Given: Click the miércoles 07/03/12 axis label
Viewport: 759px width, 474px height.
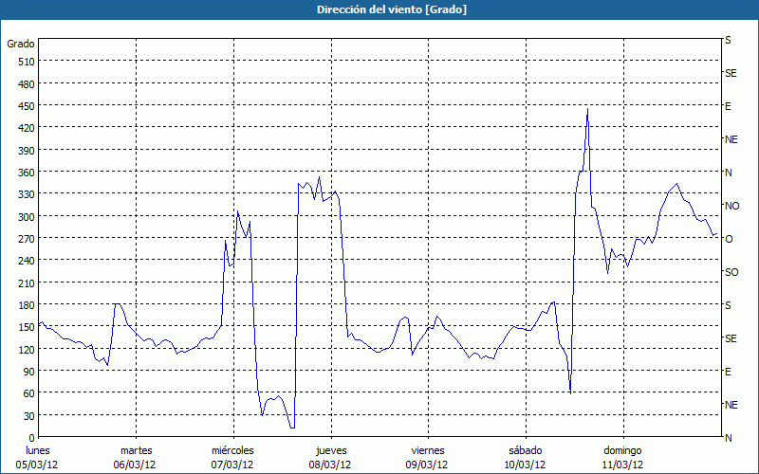Looking at the screenshot, I should point(232,457).
